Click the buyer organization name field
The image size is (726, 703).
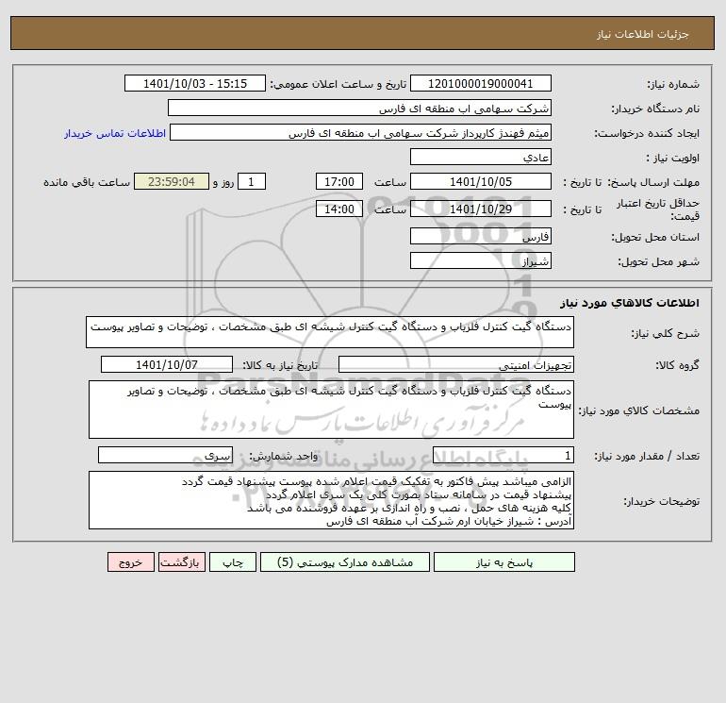click(x=359, y=108)
